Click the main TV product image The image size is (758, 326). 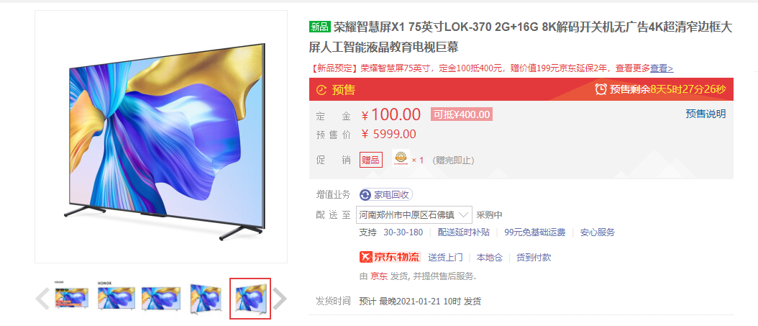[x=161, y=137]
